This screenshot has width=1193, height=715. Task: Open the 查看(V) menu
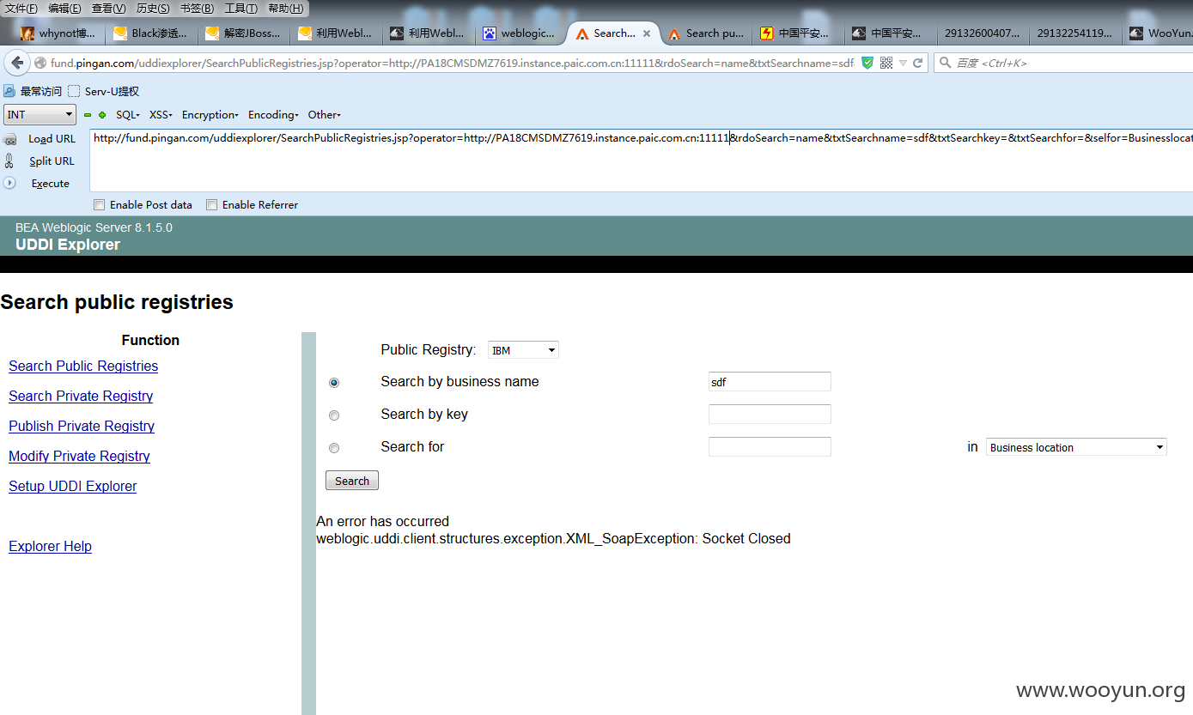click(109, 9)
